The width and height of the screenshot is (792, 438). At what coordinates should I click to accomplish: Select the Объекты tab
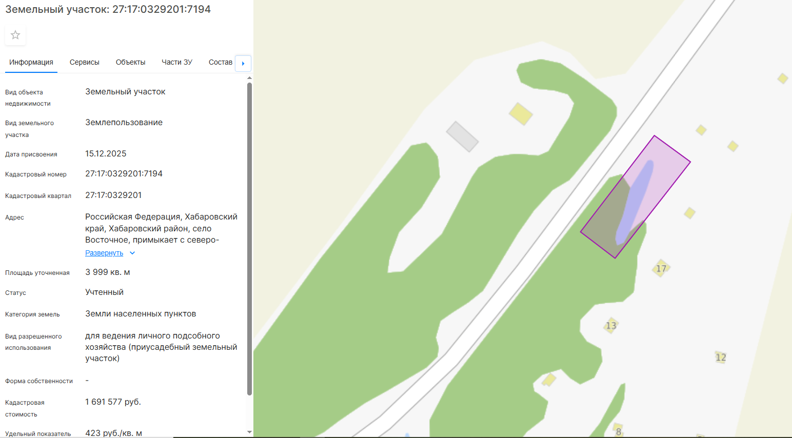[x=131, y=62]
